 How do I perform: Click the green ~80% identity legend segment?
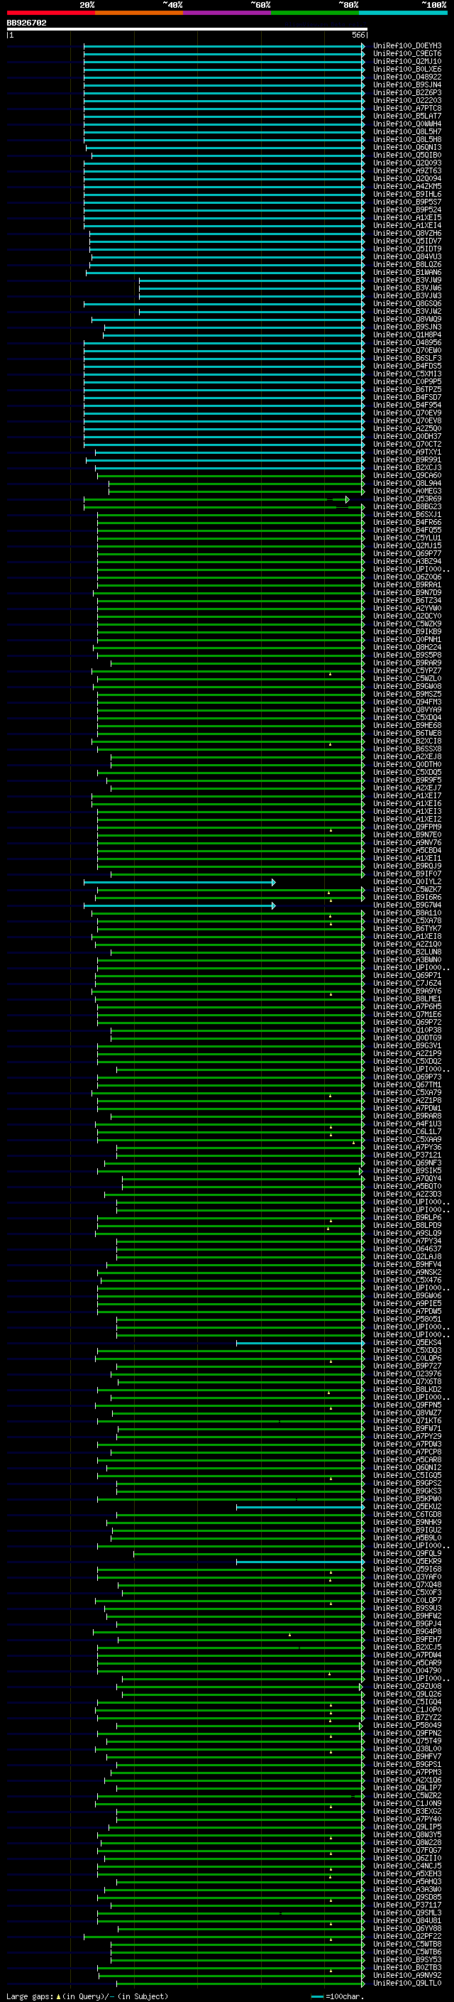tap(315, 13)
